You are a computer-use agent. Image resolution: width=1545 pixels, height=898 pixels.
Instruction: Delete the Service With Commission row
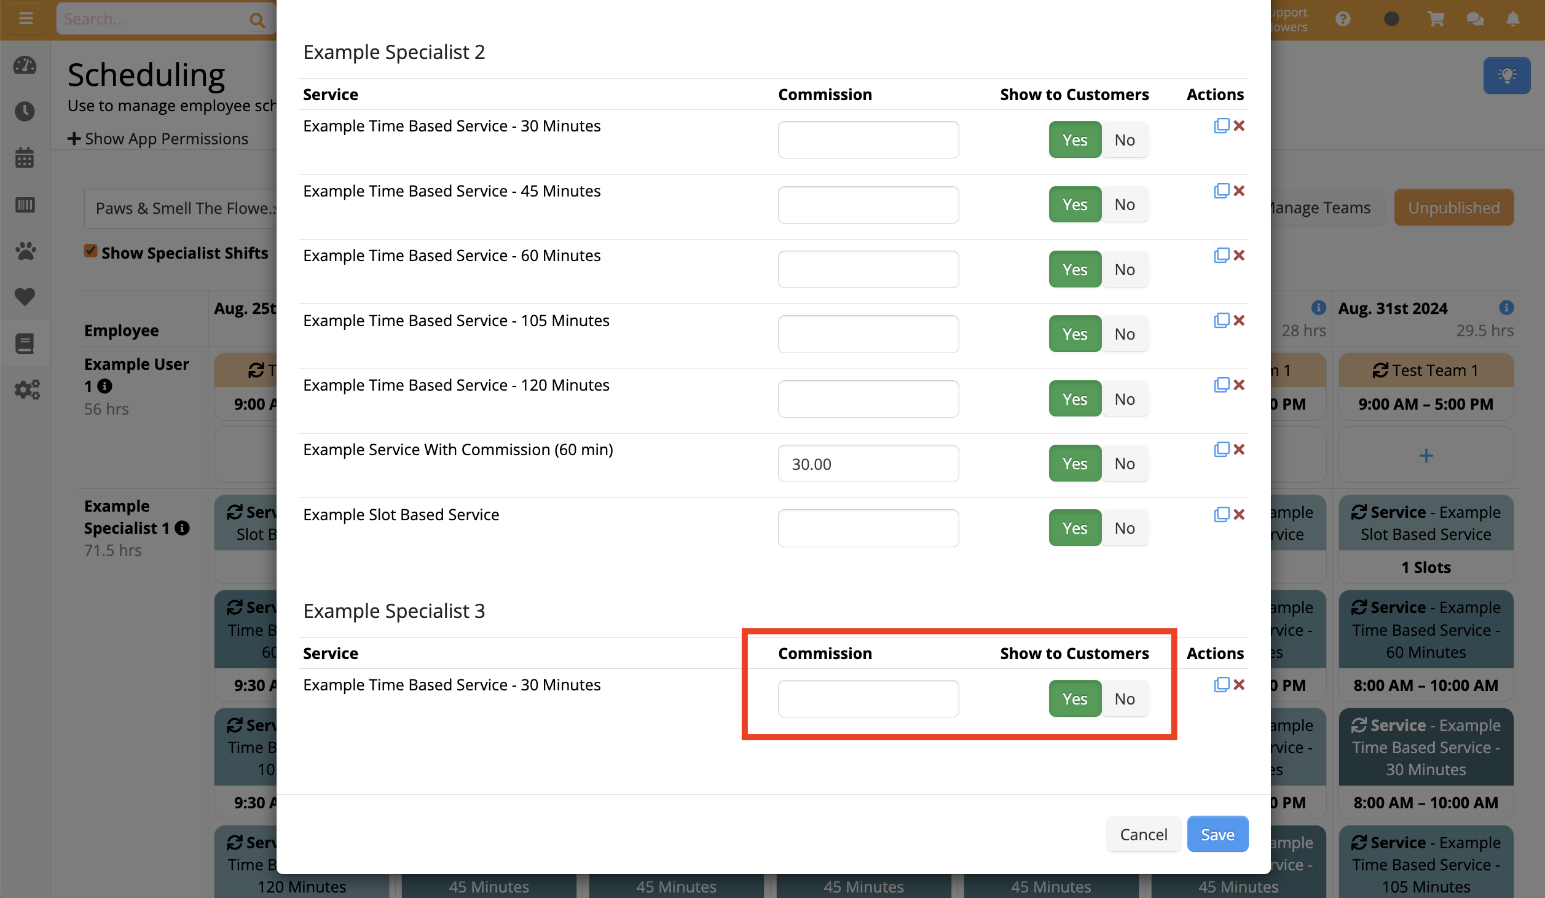click(x=1239, y=449)
